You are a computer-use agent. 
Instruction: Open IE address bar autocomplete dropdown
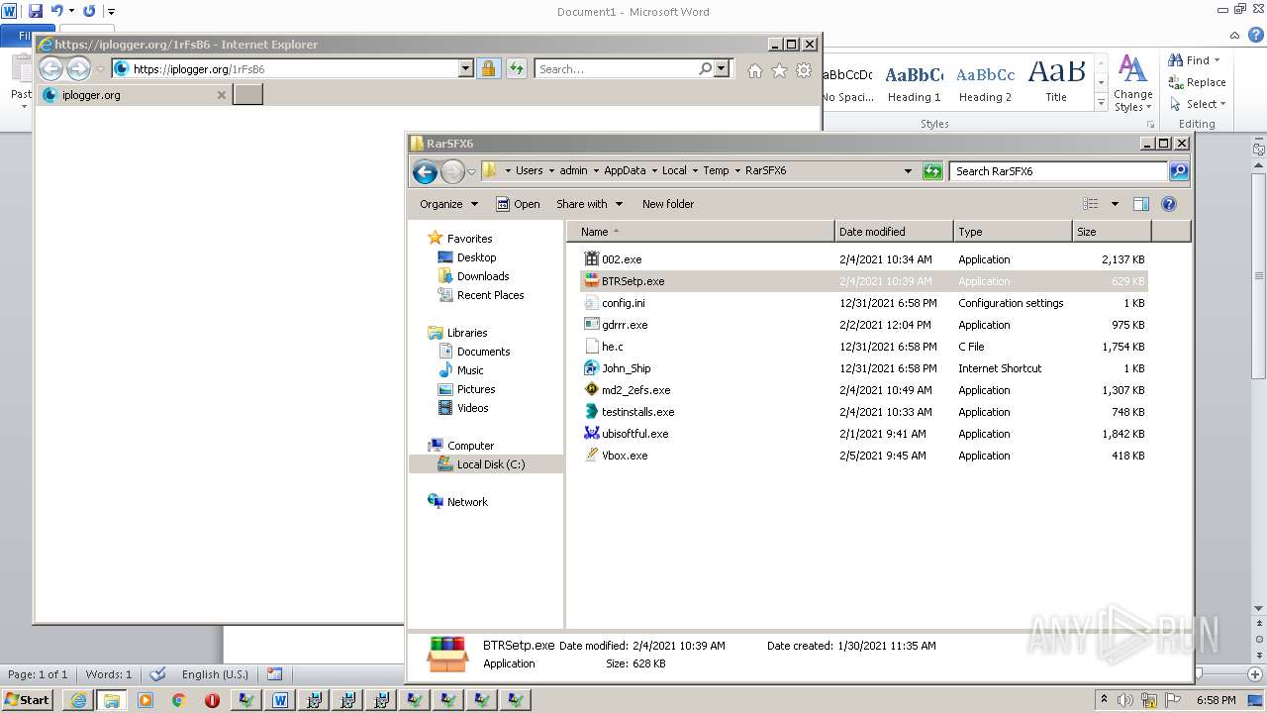(465, 68)
